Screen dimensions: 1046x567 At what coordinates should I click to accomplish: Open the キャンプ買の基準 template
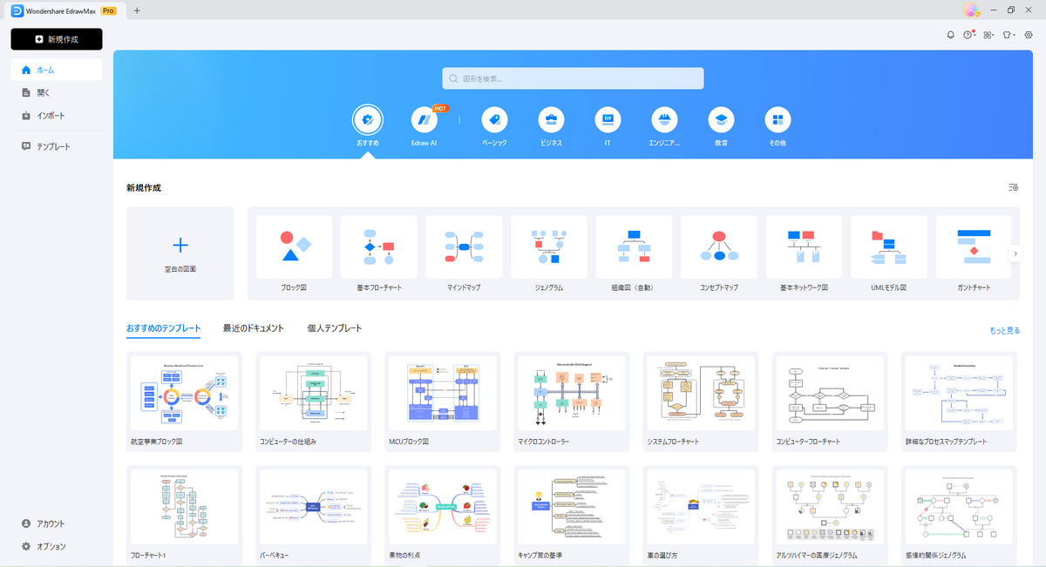[x=571, y=515]
